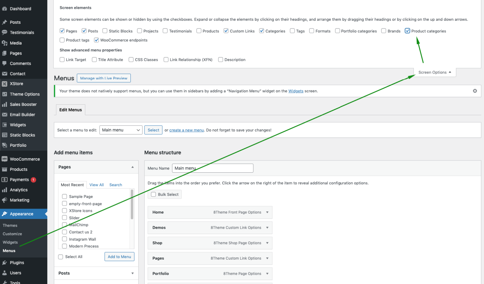Click the Posts pushpin icon
The width and height of the screenshot is (484, 284).
pyautogui.click(x=5, y=22)
